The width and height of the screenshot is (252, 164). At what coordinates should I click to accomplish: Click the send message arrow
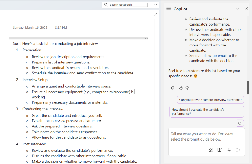(238, 150)
